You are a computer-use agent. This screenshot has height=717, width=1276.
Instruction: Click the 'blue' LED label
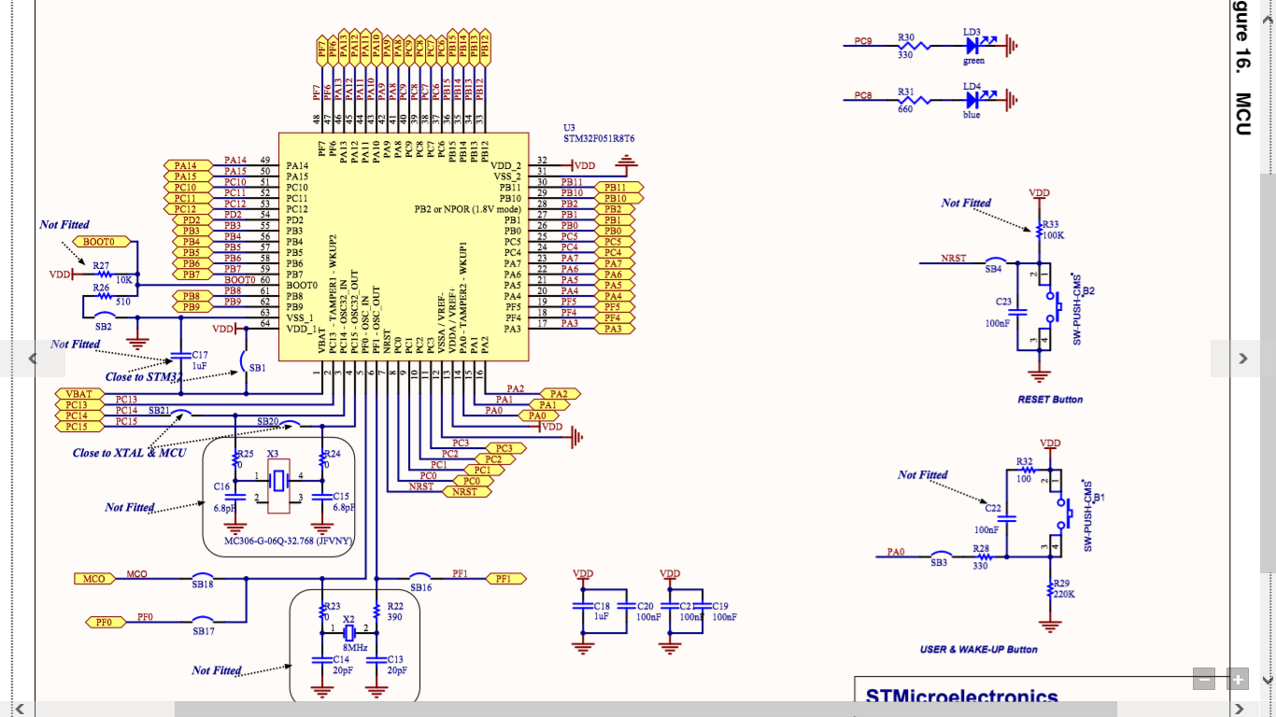[971, 115]
